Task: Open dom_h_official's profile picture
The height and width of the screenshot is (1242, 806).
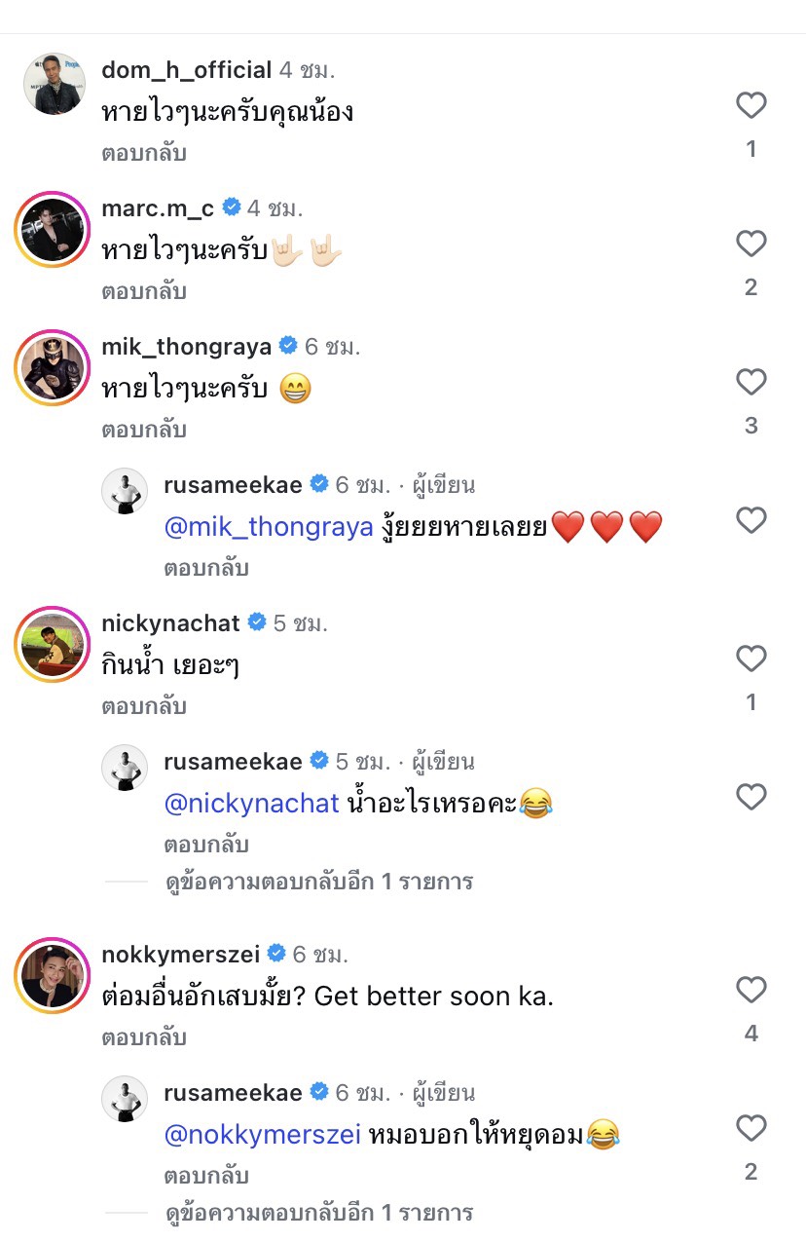Action: pos(55,84)
